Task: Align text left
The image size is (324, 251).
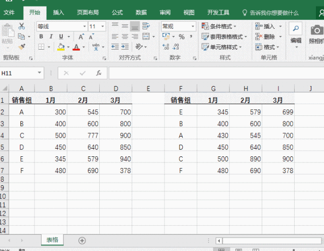Action: (x=115, y=37)
